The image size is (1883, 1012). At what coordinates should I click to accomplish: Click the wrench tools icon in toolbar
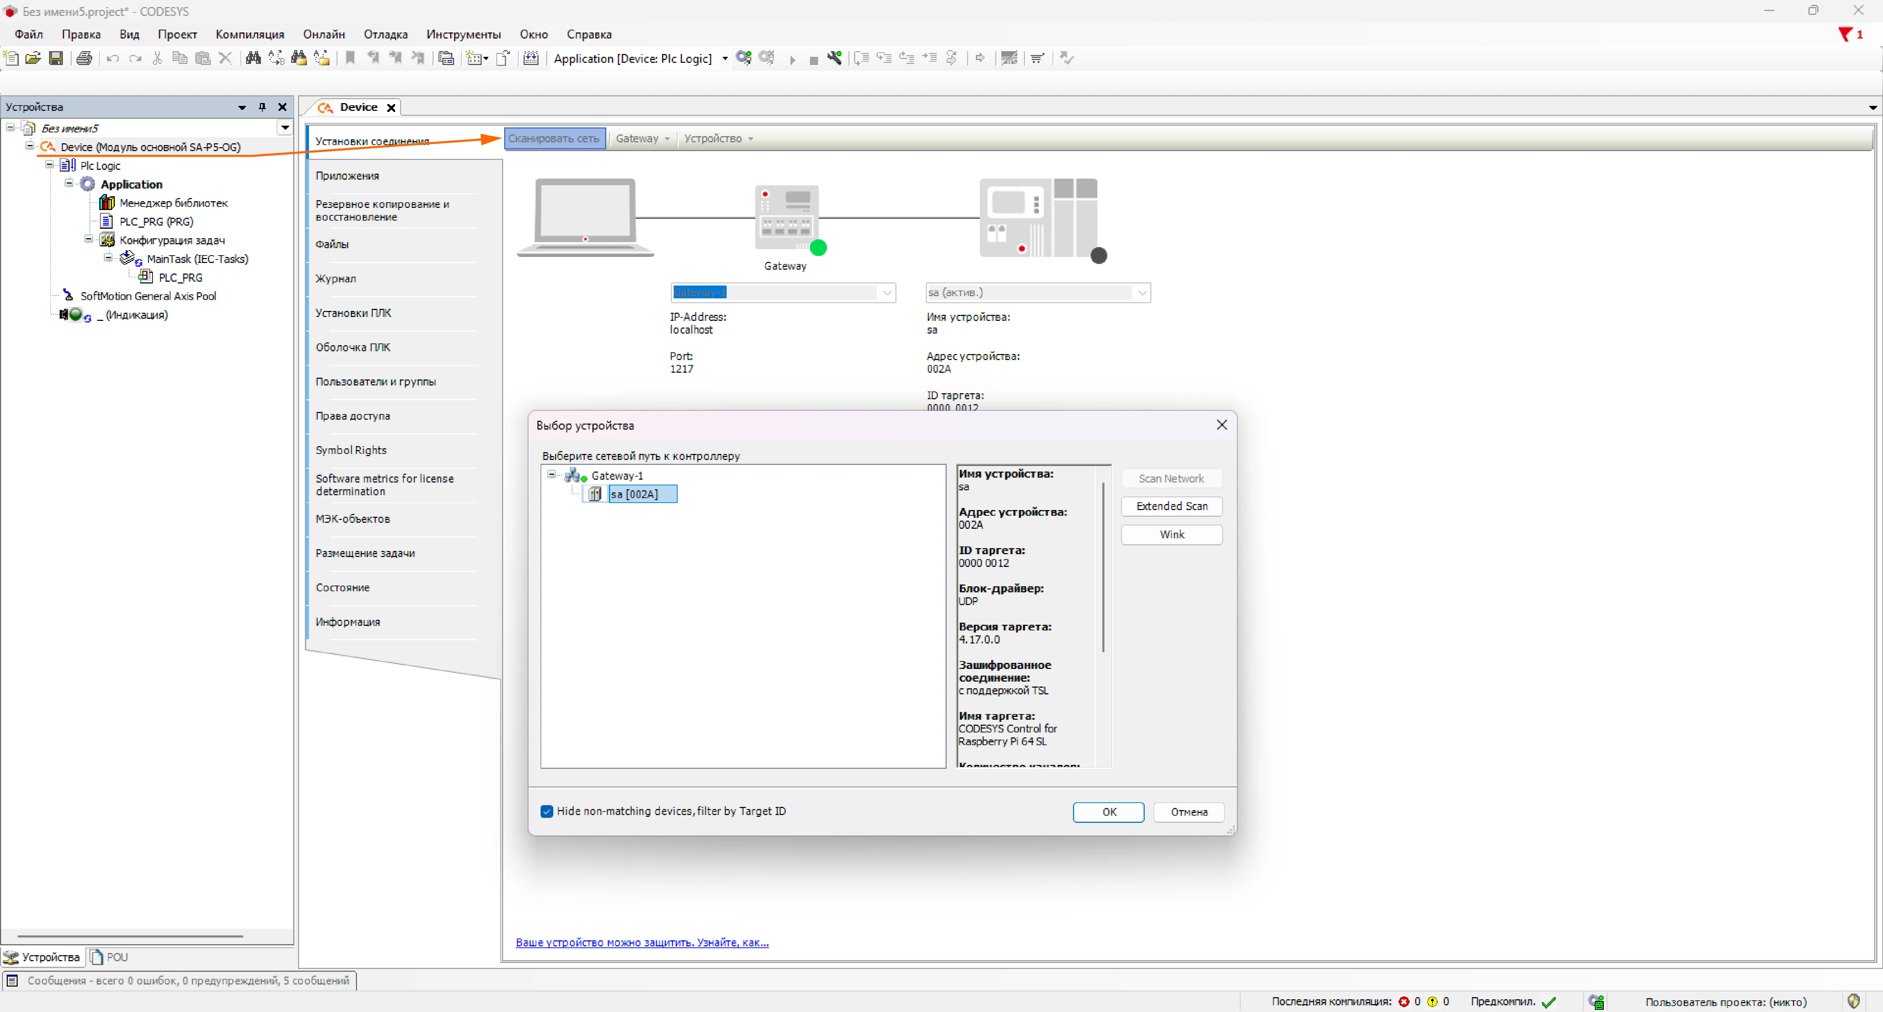coord(834,59)
